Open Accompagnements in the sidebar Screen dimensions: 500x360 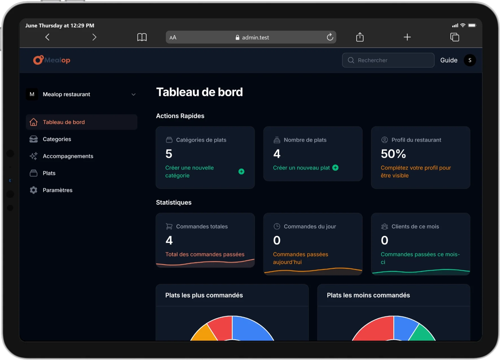[81, 156]
